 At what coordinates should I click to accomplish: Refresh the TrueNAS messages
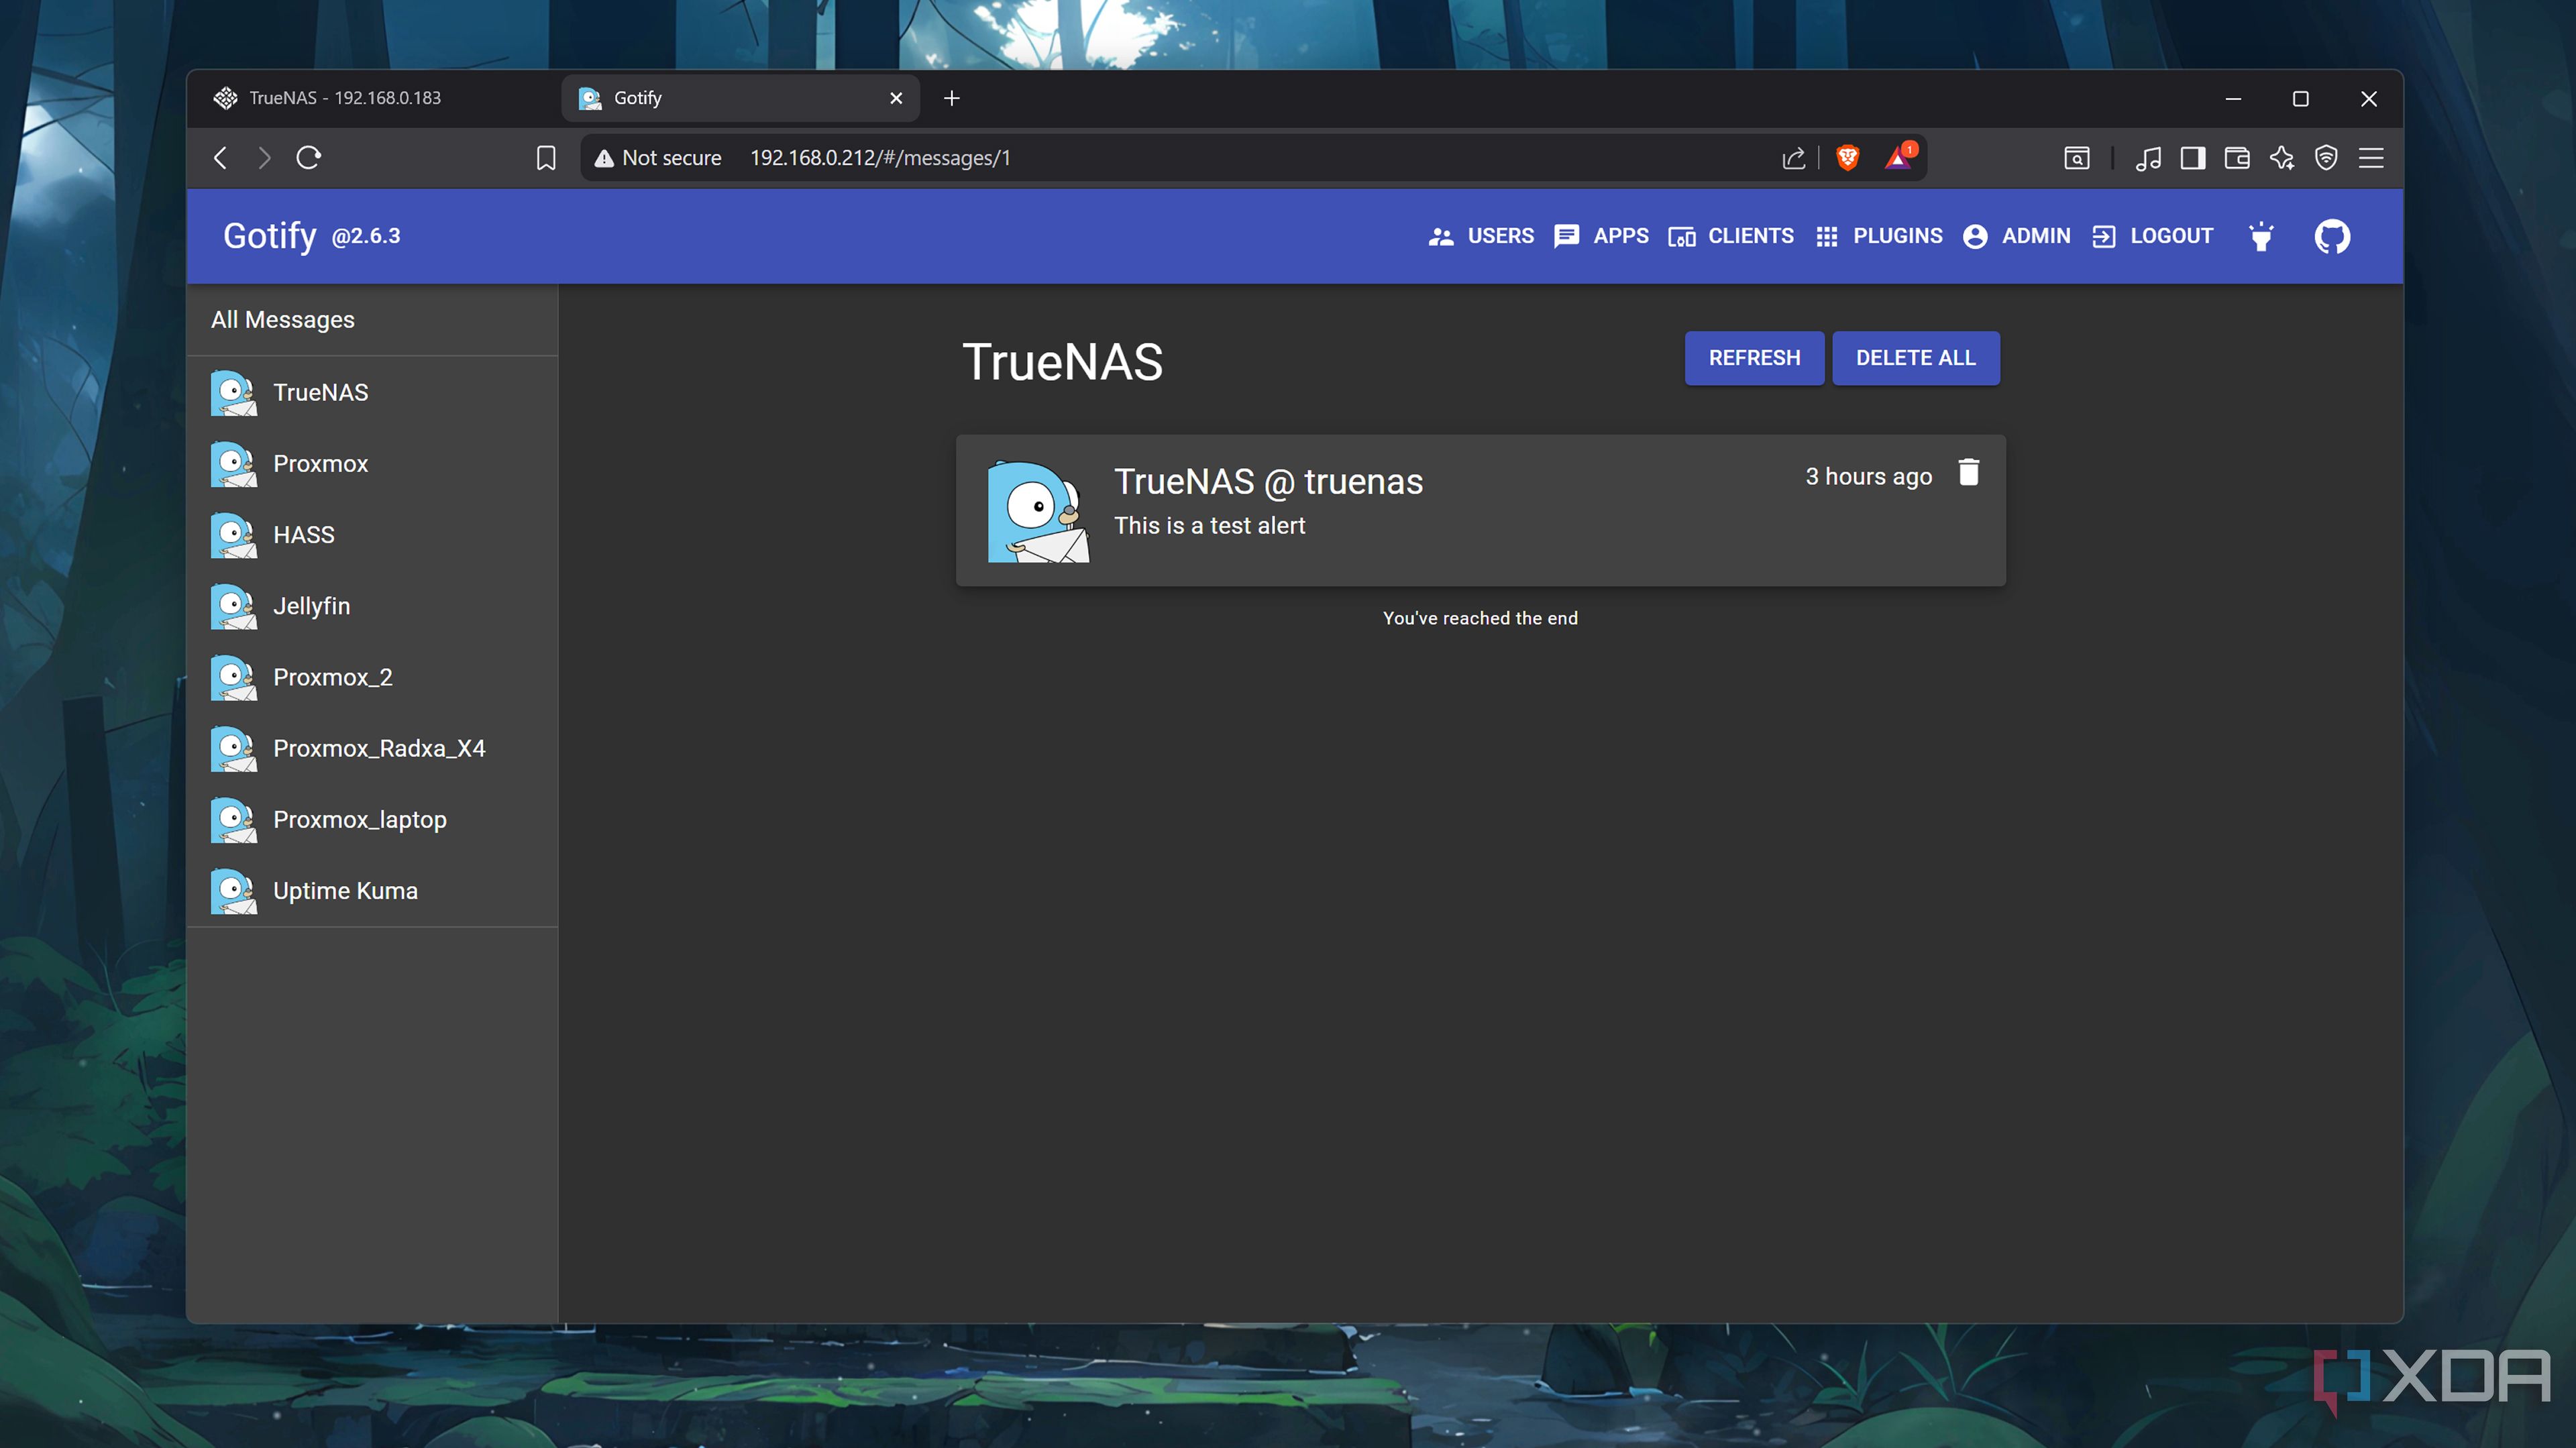(x=1754, y=358)
